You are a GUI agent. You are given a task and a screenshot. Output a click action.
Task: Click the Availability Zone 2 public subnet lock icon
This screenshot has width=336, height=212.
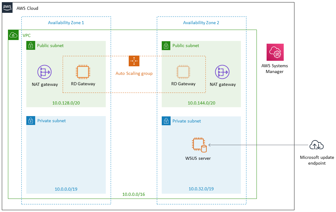166,46
